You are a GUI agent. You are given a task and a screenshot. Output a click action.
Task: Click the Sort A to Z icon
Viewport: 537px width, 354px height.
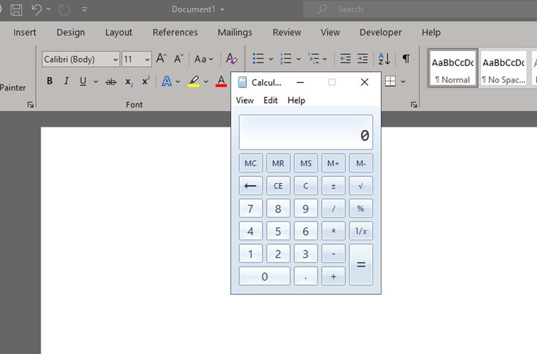tap(384, 59)
